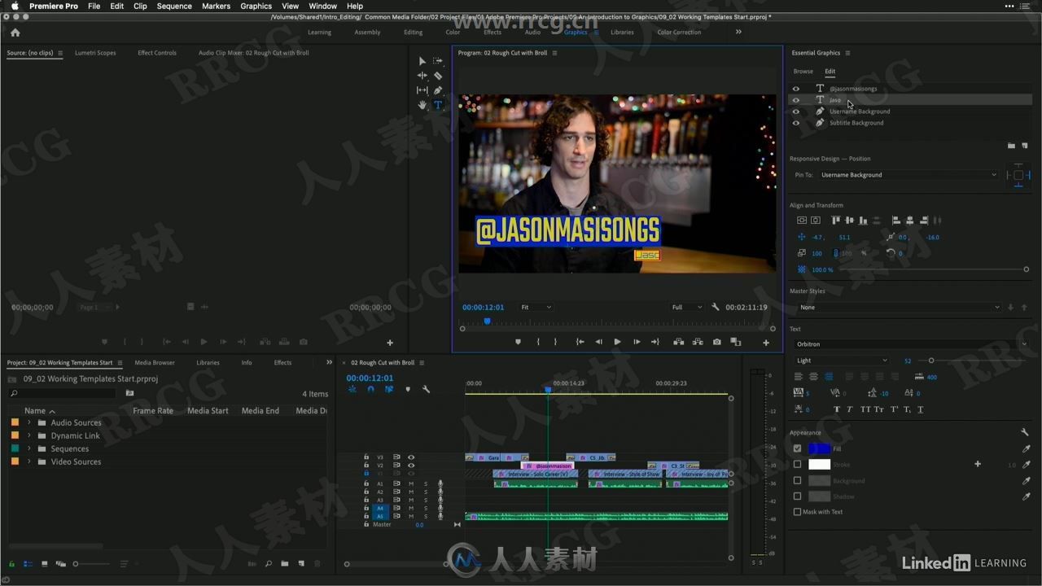Select the Selection tool arrow
1042x586 pixels.
point(422,61)
